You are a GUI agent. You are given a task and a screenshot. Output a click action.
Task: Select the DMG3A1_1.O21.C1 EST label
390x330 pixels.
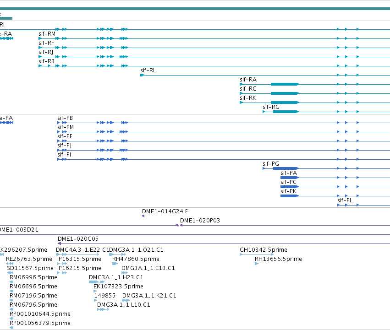[x=136, y=250]
